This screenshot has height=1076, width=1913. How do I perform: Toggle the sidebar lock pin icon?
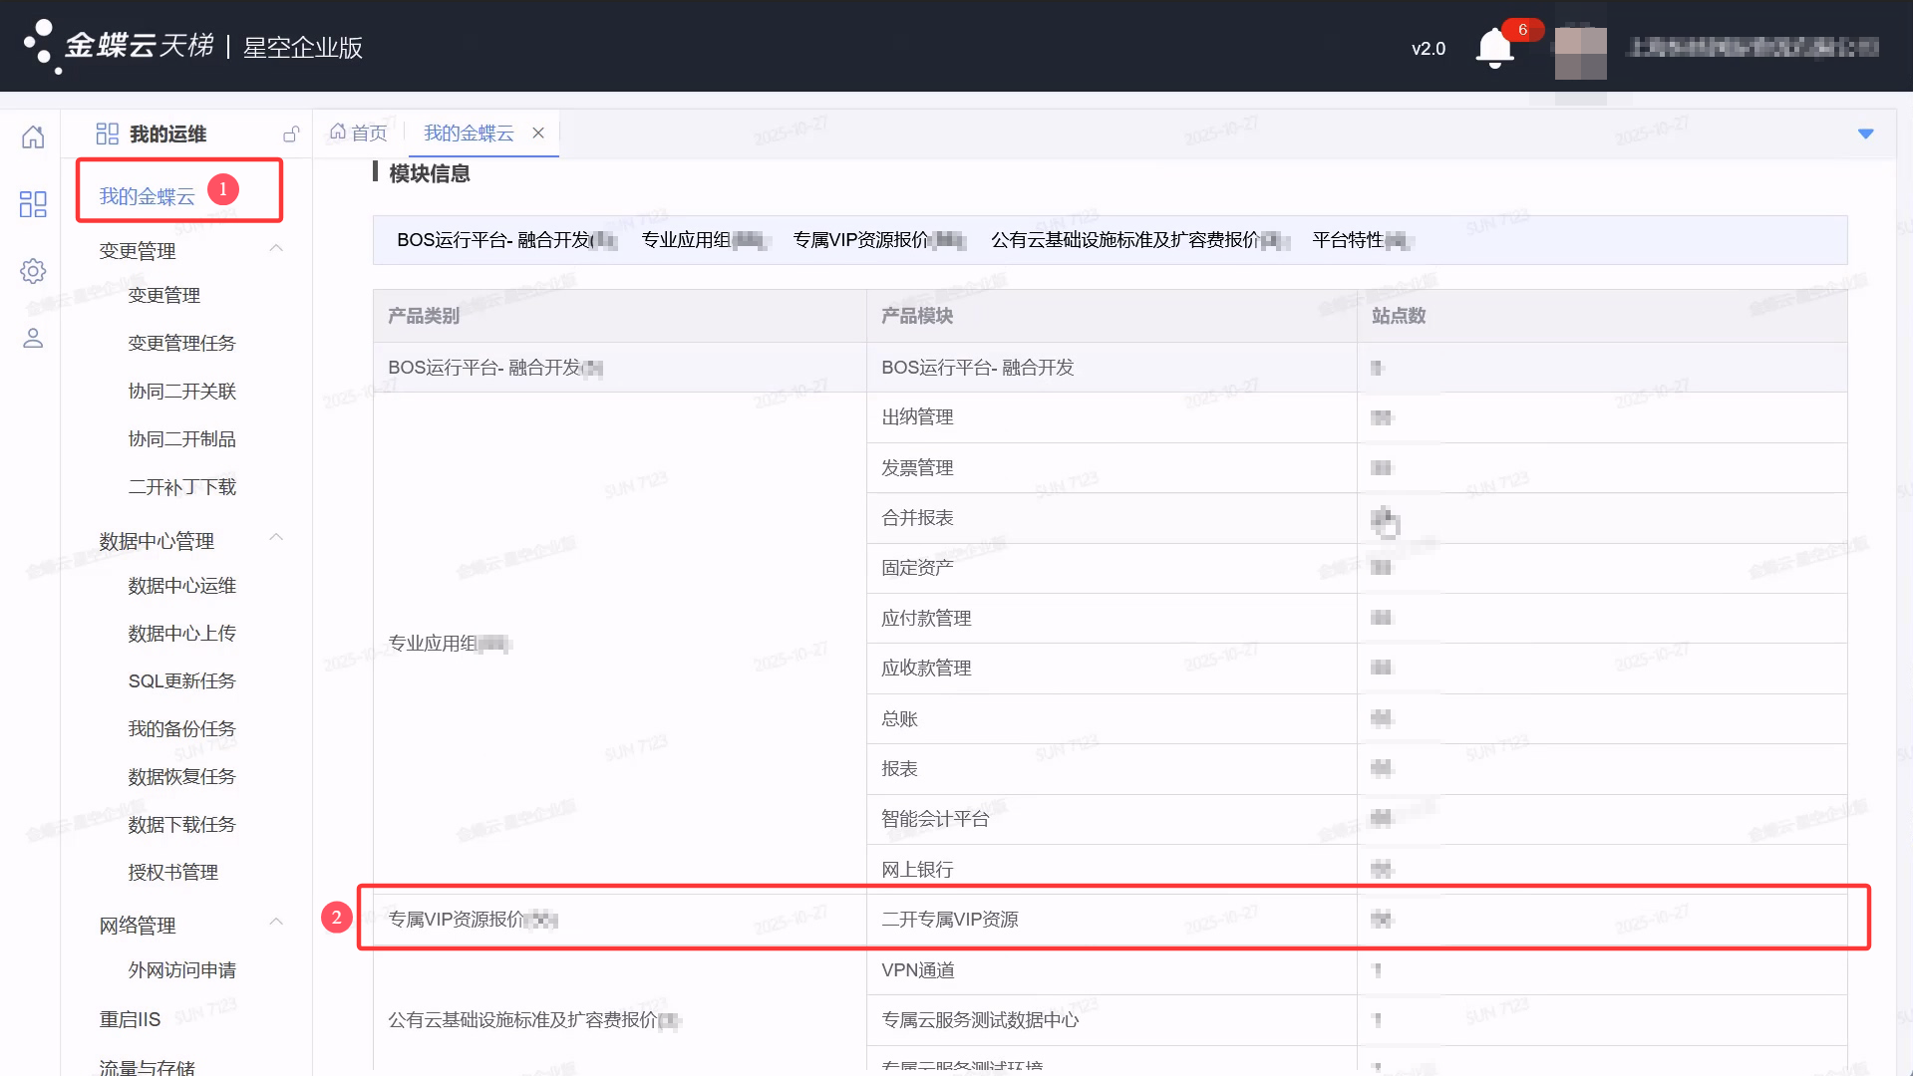click(291, 134)
